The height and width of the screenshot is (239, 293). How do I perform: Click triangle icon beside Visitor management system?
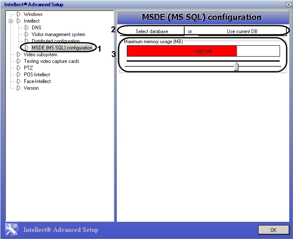click(26, 34)
